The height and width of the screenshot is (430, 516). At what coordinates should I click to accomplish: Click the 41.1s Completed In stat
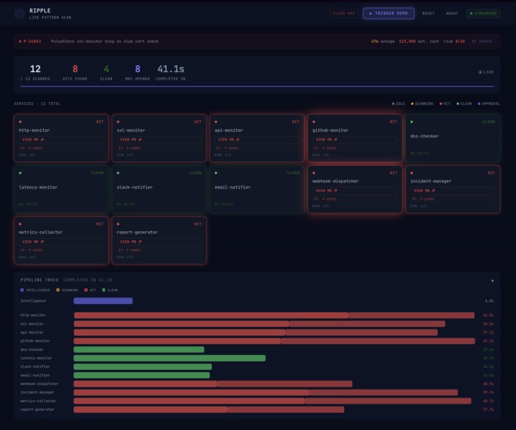pyautogui.click(x=170, y=72)
